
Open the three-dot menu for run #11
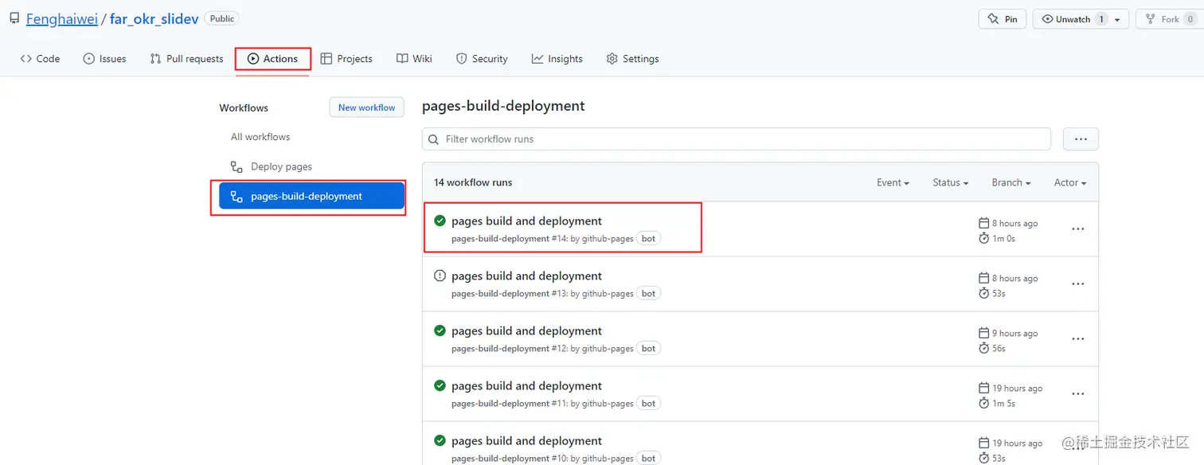(1077, 393)
